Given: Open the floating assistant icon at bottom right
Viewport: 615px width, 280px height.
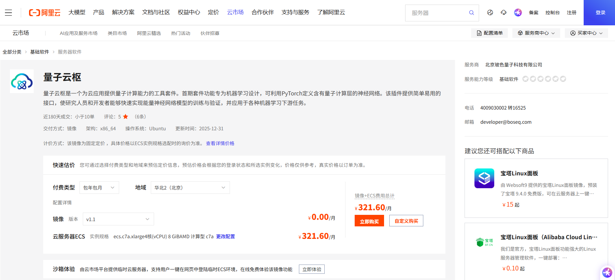Looking at the screenshot, I should click(607, 272).
